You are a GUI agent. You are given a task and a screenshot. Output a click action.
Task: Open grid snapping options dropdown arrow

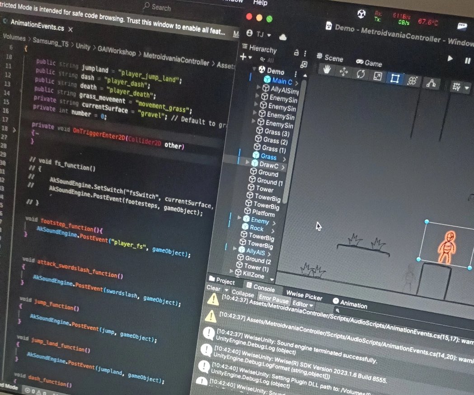(467, 88)
